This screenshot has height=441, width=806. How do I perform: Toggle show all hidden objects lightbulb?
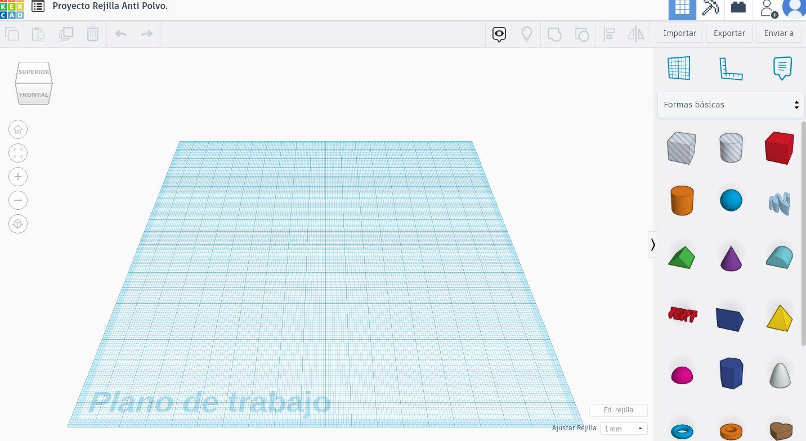tap(527, 34)
